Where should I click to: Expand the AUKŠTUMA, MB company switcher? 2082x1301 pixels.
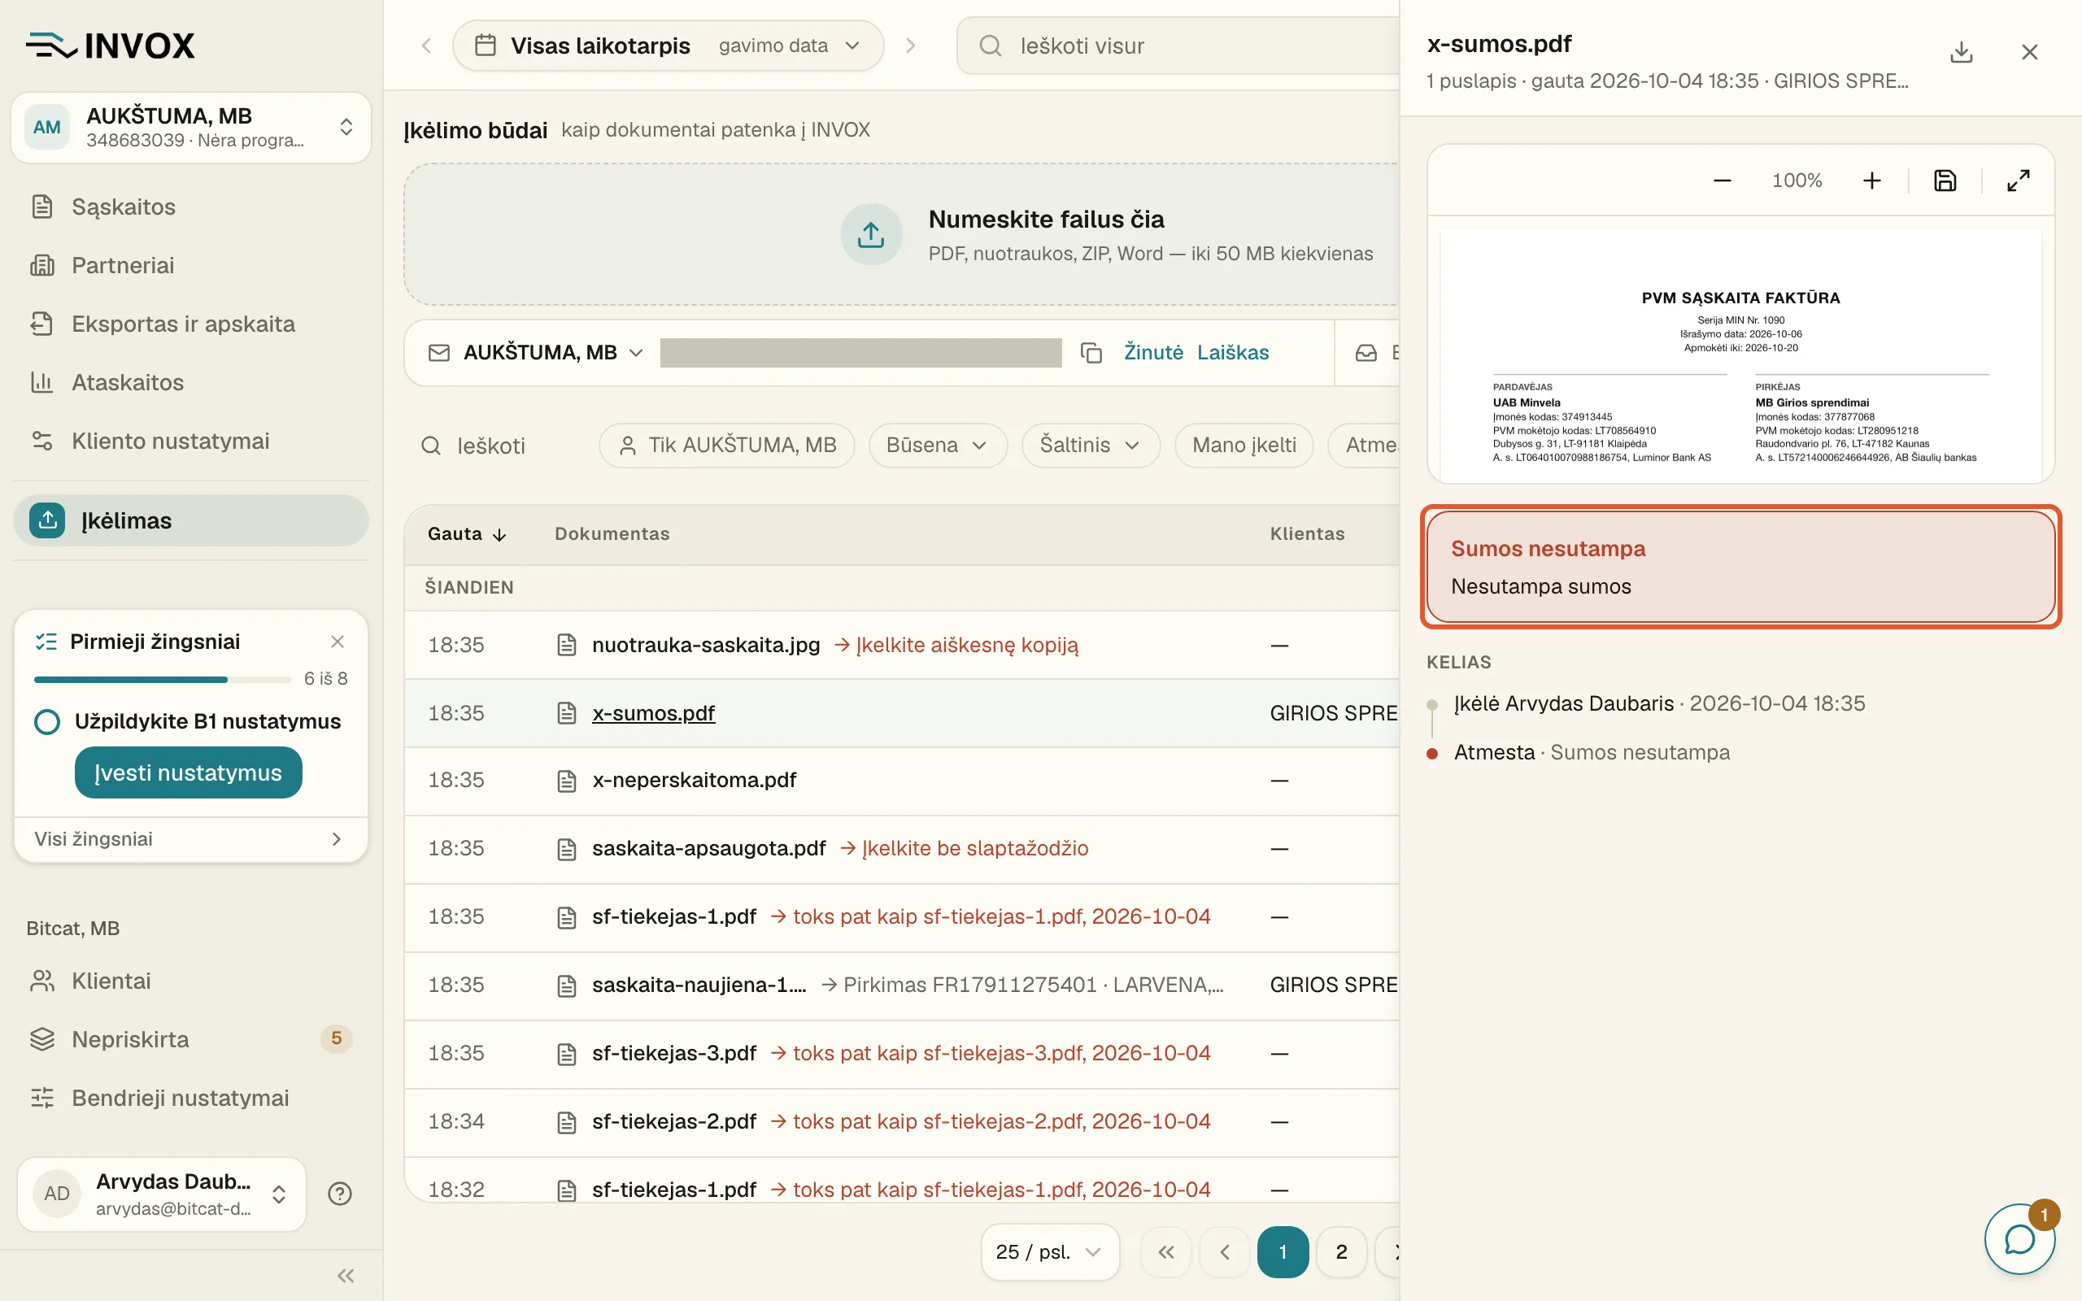coord(191,128)
